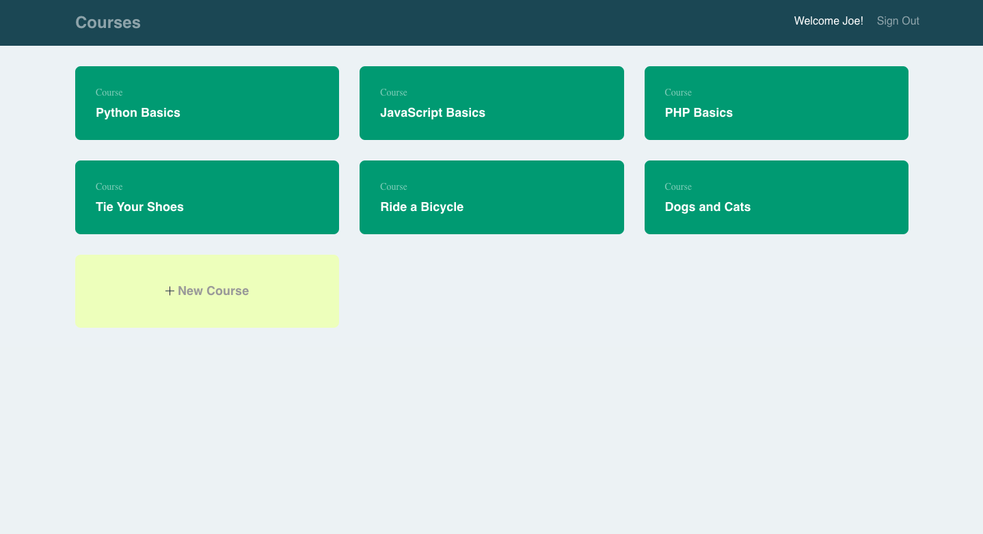Sign Out of the application

point(898,21)
